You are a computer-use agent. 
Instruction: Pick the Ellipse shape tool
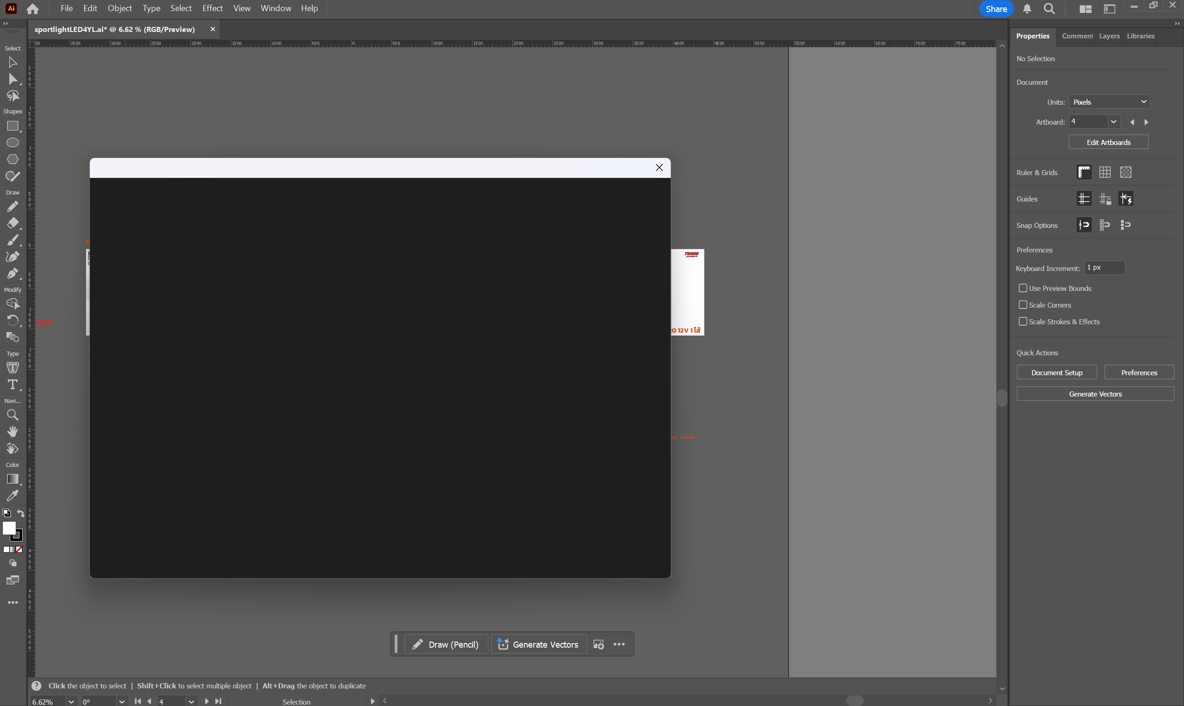tap(13, 143)
